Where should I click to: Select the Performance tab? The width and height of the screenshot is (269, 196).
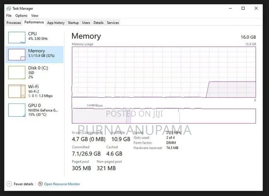(34, 22)
